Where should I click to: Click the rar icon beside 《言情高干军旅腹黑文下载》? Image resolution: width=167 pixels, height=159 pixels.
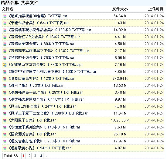pos(5,51)
